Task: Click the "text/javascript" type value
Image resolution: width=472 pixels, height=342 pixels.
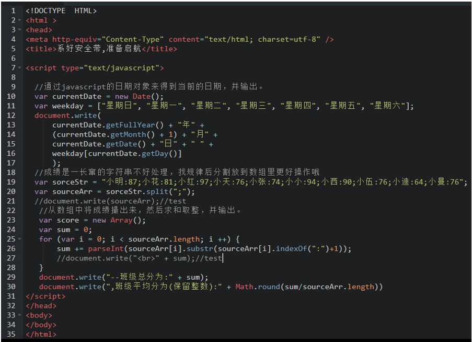Action: pyautogui.click(x=122, y=68)
